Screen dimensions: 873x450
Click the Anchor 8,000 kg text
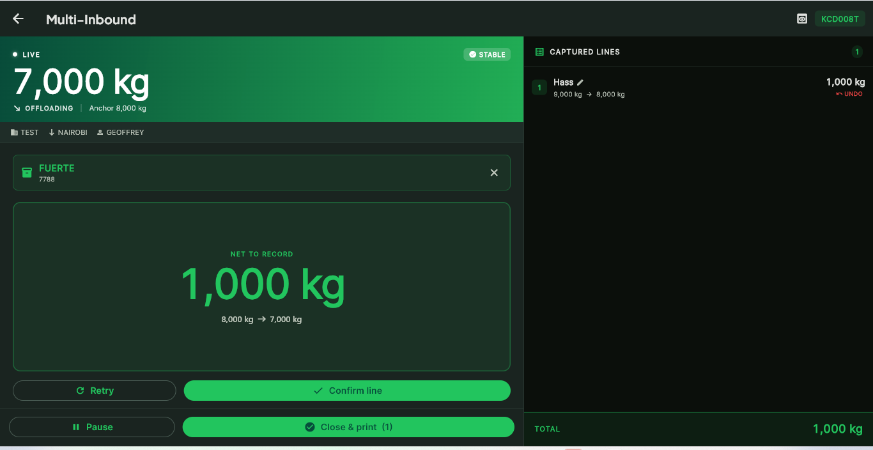[x=118, y=109]
